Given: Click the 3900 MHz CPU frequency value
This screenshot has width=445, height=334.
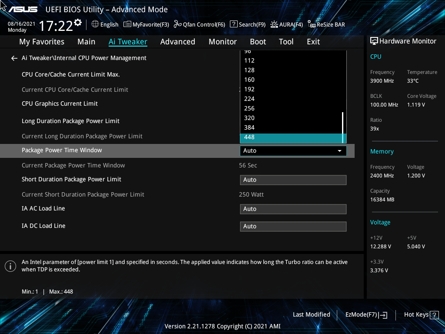Looking at the screenshot, I should pyautogui.click(x=382, y=81).
